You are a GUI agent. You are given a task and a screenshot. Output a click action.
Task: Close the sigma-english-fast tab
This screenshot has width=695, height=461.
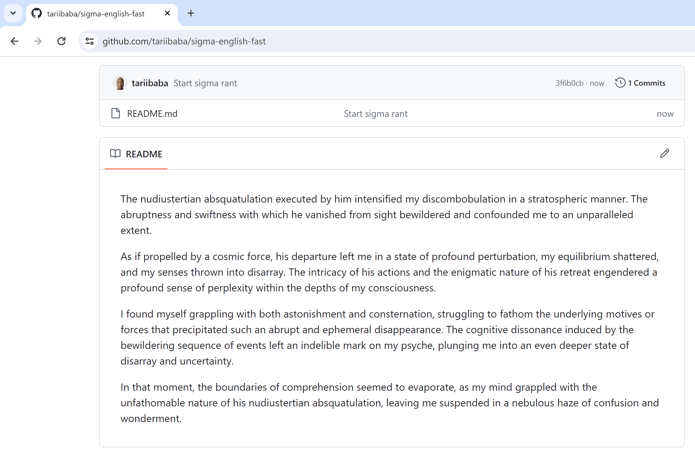[x=167, y=13]
